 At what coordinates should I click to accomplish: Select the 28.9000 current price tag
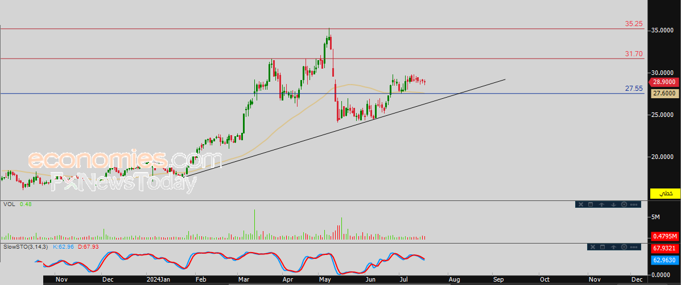664,82
